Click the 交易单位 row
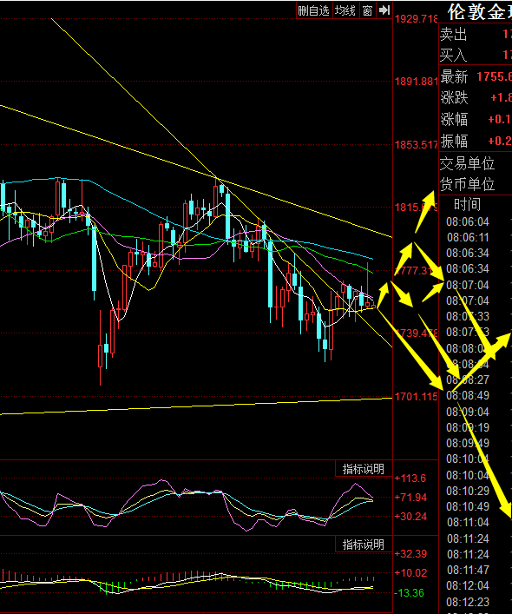 coord(468,163)
